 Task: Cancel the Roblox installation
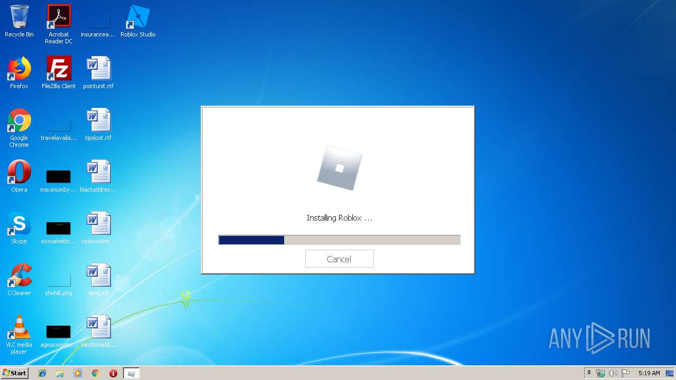tap(339, 259)
